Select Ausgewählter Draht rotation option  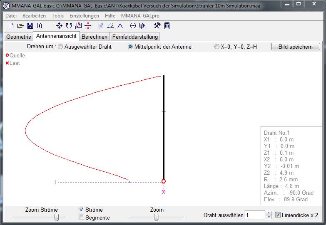60,47
